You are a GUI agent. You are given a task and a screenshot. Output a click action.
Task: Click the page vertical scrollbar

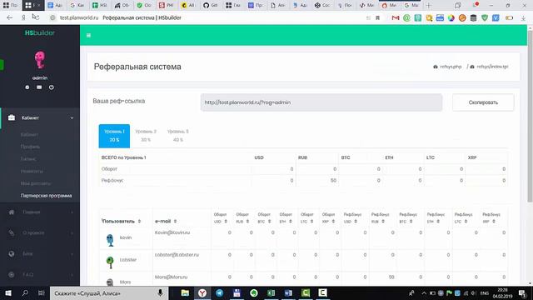(530, 116)
